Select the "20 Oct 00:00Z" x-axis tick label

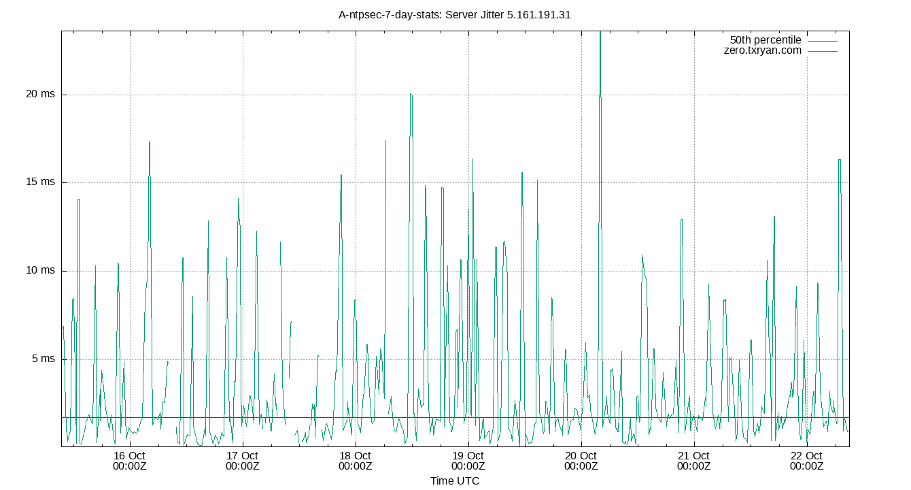coord(581,461)
